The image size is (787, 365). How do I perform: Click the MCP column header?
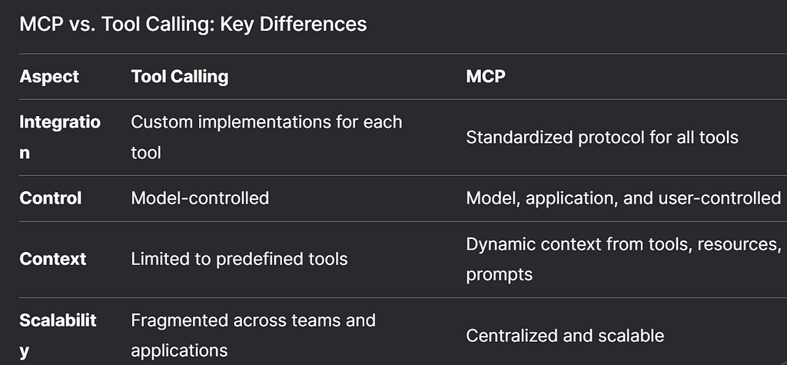click(486, 76)
